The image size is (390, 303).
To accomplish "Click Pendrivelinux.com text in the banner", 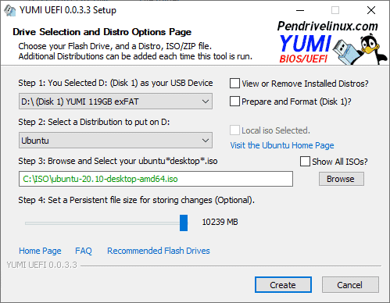I will tap(327, 27).
